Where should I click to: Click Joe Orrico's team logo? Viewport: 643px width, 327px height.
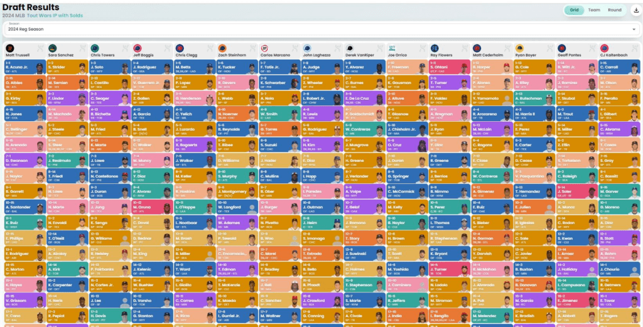(391, 48)
